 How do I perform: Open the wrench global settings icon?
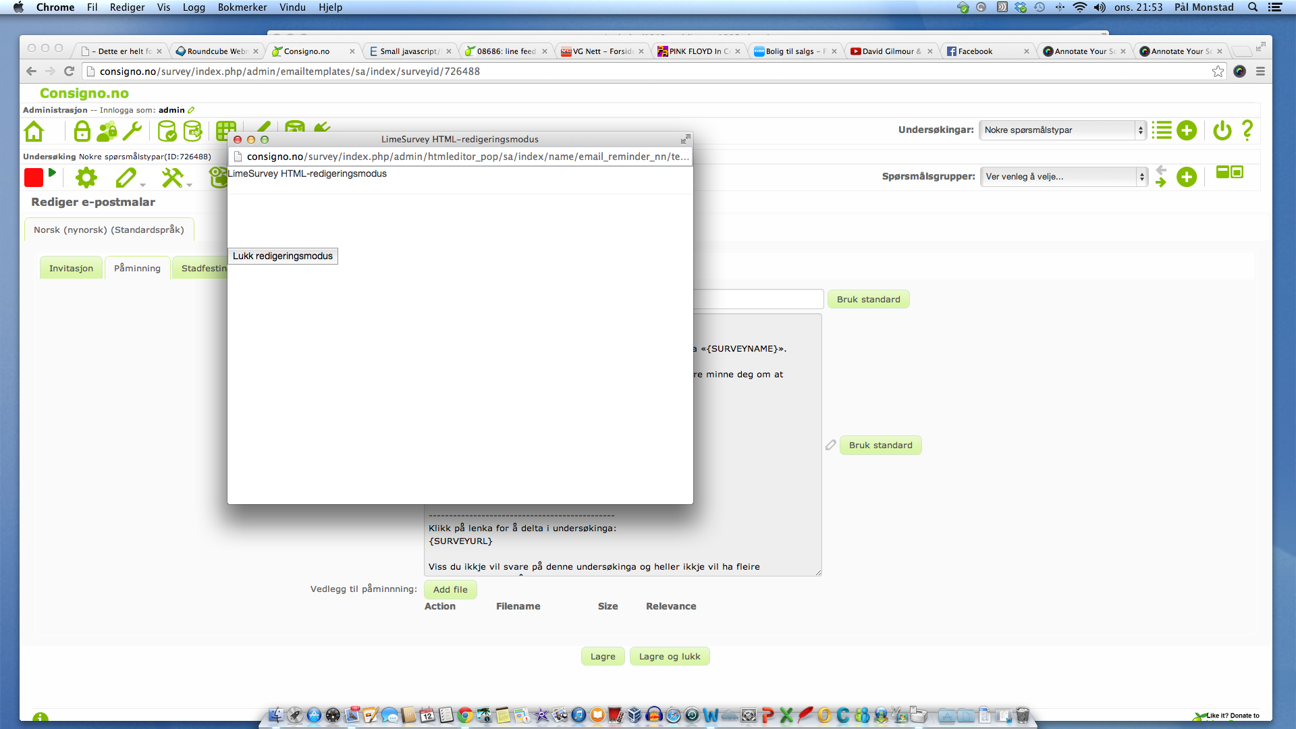132,131
